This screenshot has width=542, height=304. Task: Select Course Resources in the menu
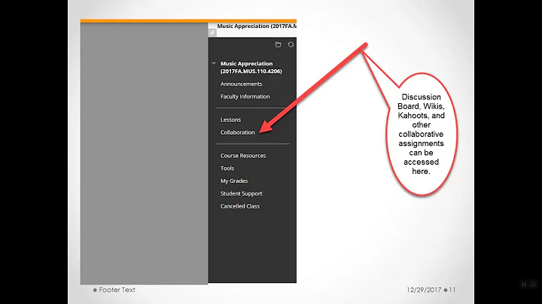[x=243, y=156]
